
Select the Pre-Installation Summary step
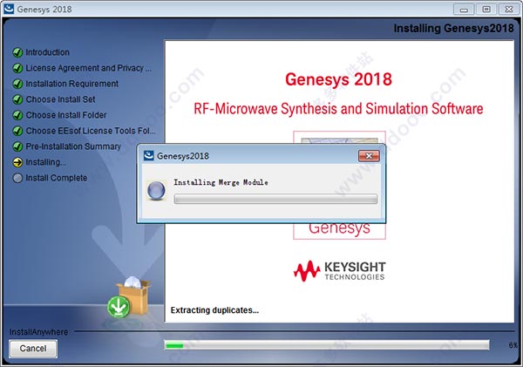click(73, 146)
